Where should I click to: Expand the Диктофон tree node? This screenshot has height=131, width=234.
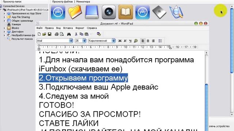point(4,32)
